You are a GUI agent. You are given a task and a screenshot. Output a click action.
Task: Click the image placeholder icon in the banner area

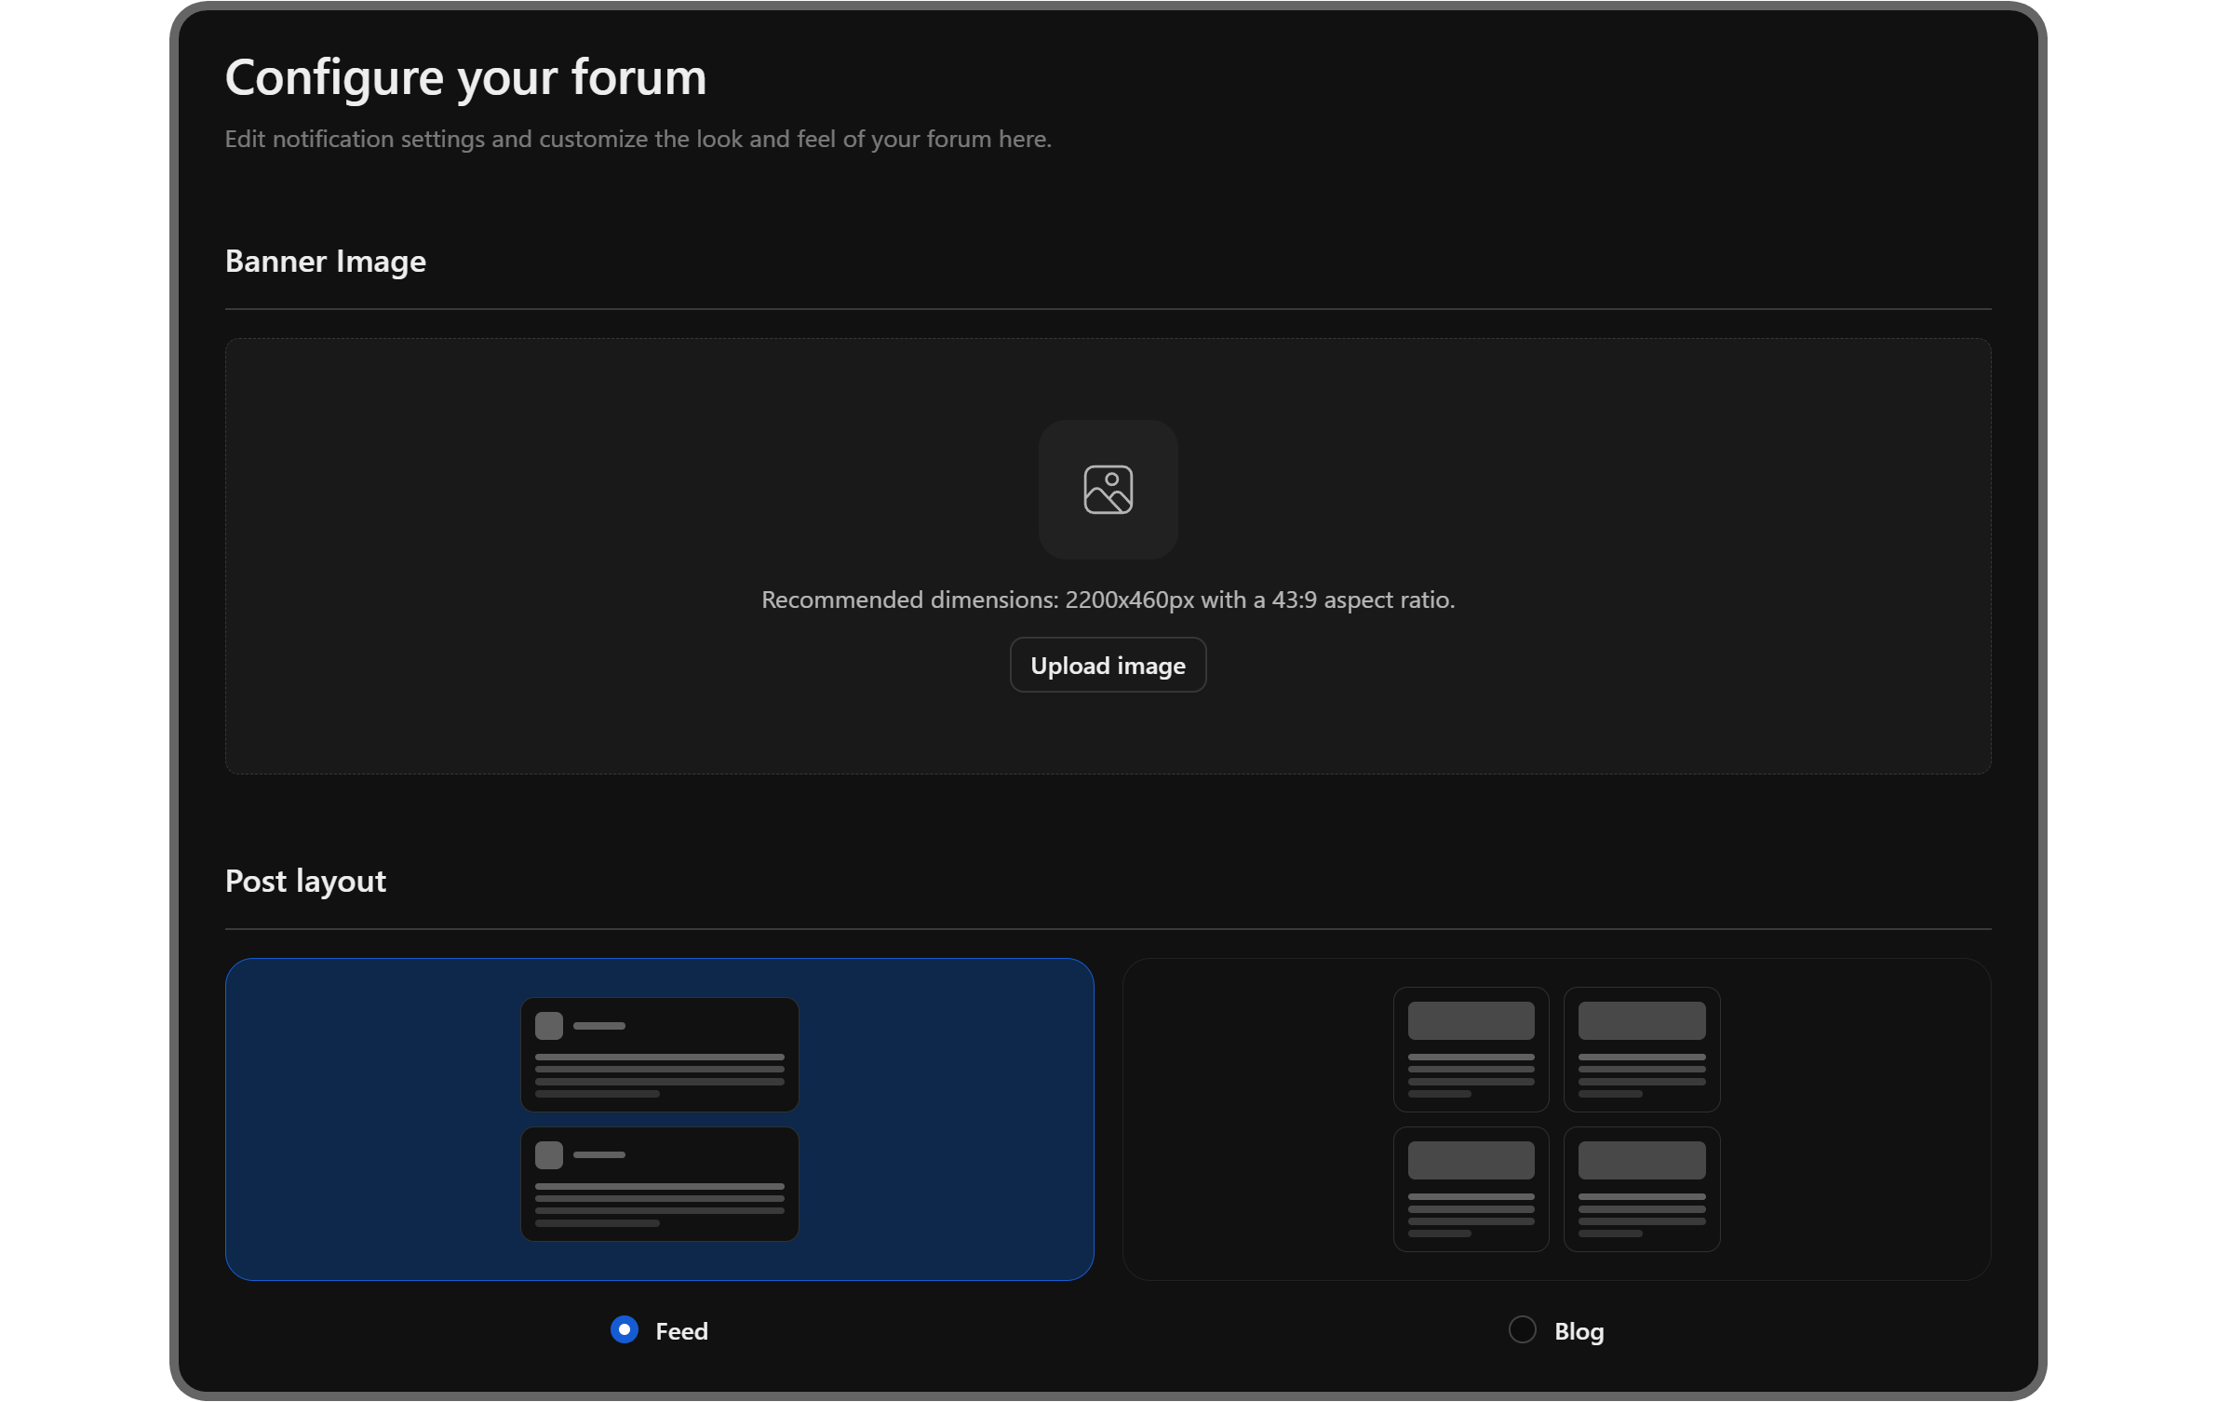(x=1108, y=489)
